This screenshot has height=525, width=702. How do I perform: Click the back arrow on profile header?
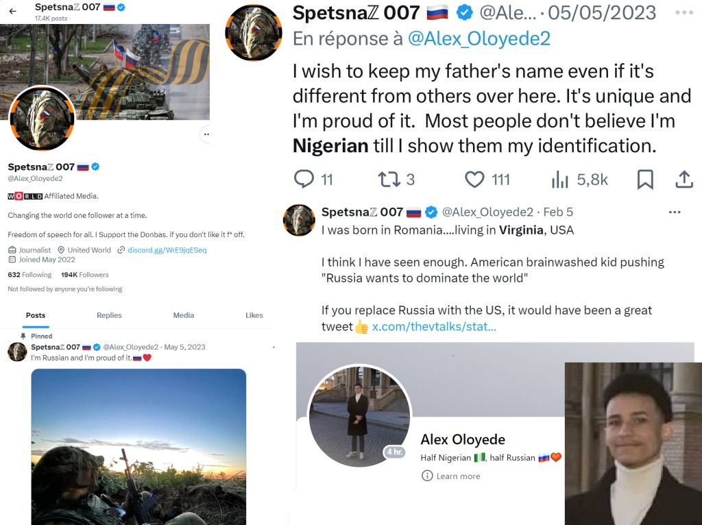click(12, 11)
